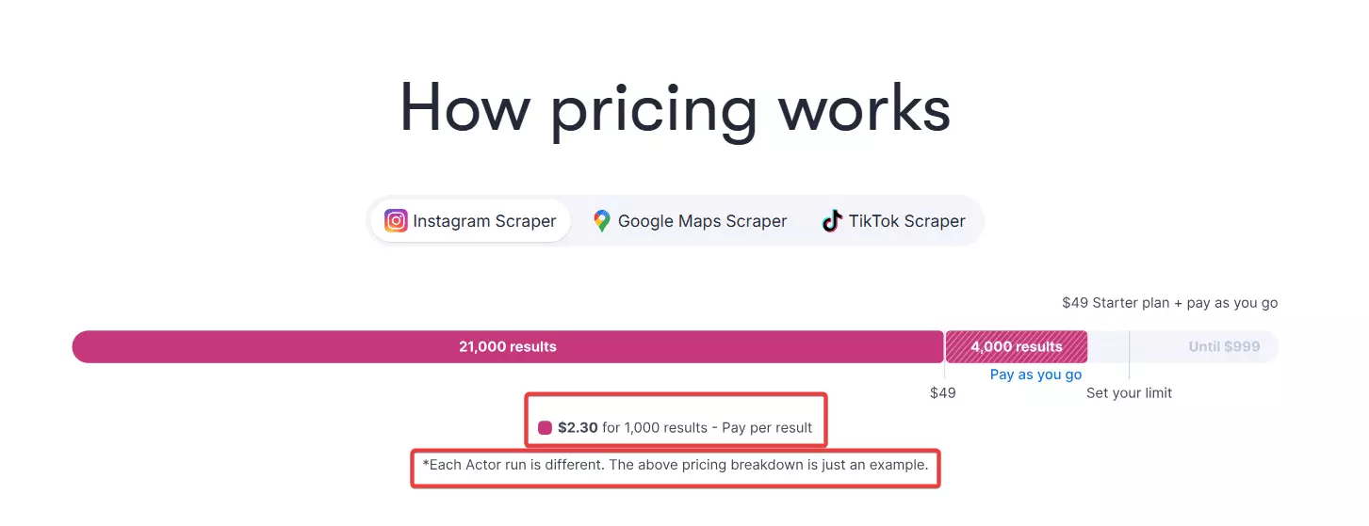Open the Pay as you go link
The image size is (1369, 526).
pos(1035,375)
